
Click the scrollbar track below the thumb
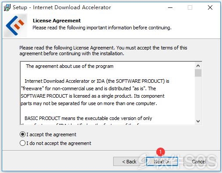coord(198,97)
